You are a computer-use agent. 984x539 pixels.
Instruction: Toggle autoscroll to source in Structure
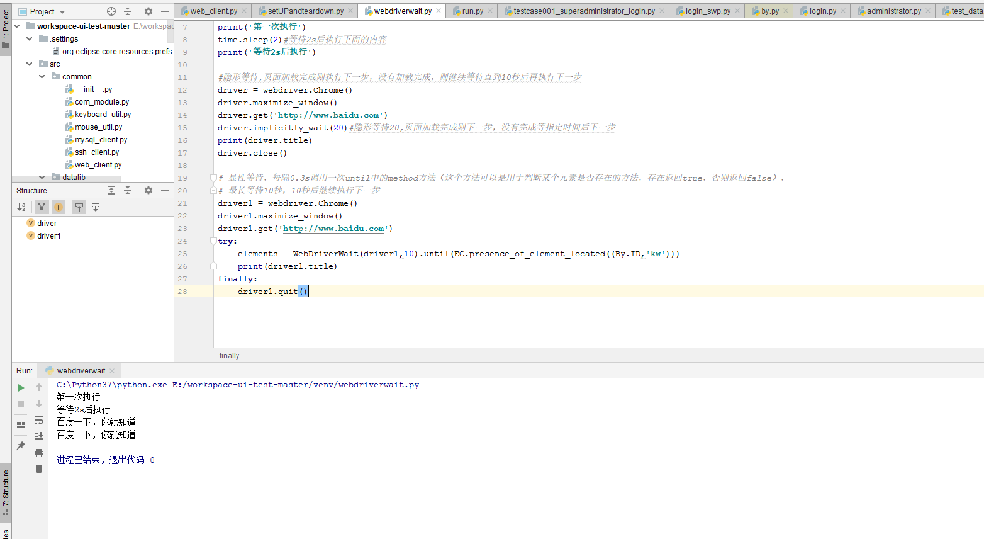tap(79, 207)
